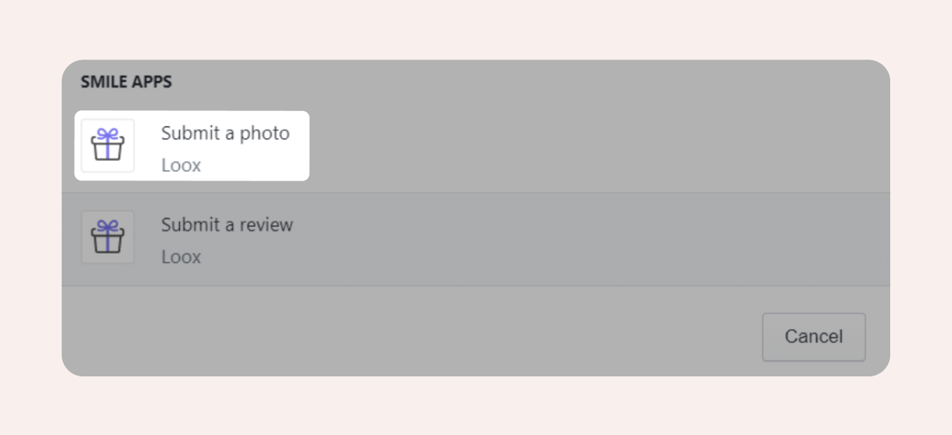Click the box of the photo gift icon
The width and height of the screenshot is (952, 435).
[x=107, y=150]
